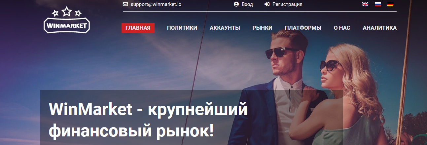Click the sign-in arrow icon beside Регистрация
Image resolution: width=427 pixels, height=145 pixels.
click(x=267, y=4)
